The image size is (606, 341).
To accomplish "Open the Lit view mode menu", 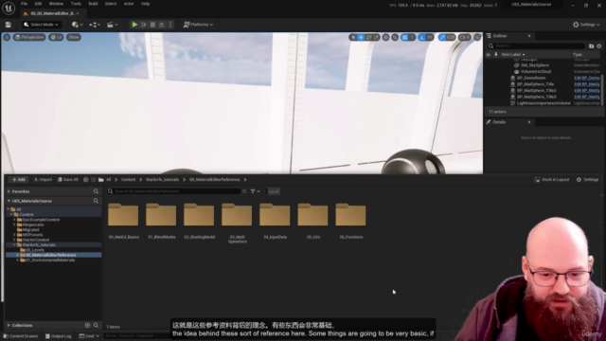I will 57,37.
